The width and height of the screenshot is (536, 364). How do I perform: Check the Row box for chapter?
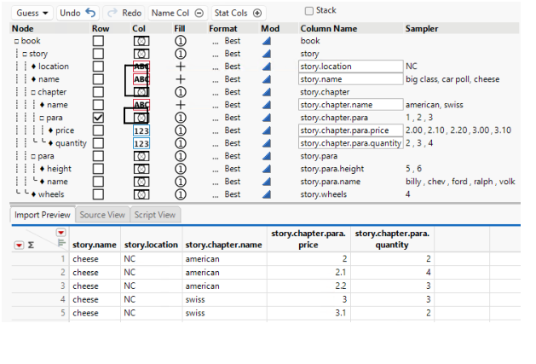(x=98, y=92)
